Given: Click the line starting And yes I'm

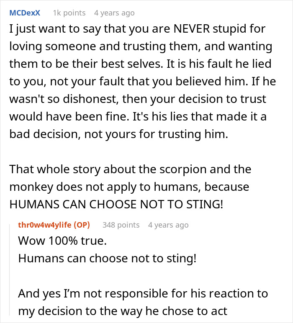Looking at the screenshot, I should 143,293.
